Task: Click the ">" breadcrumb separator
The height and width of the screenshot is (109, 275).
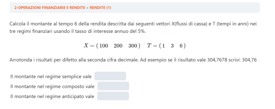Action: tap(87, 8)
